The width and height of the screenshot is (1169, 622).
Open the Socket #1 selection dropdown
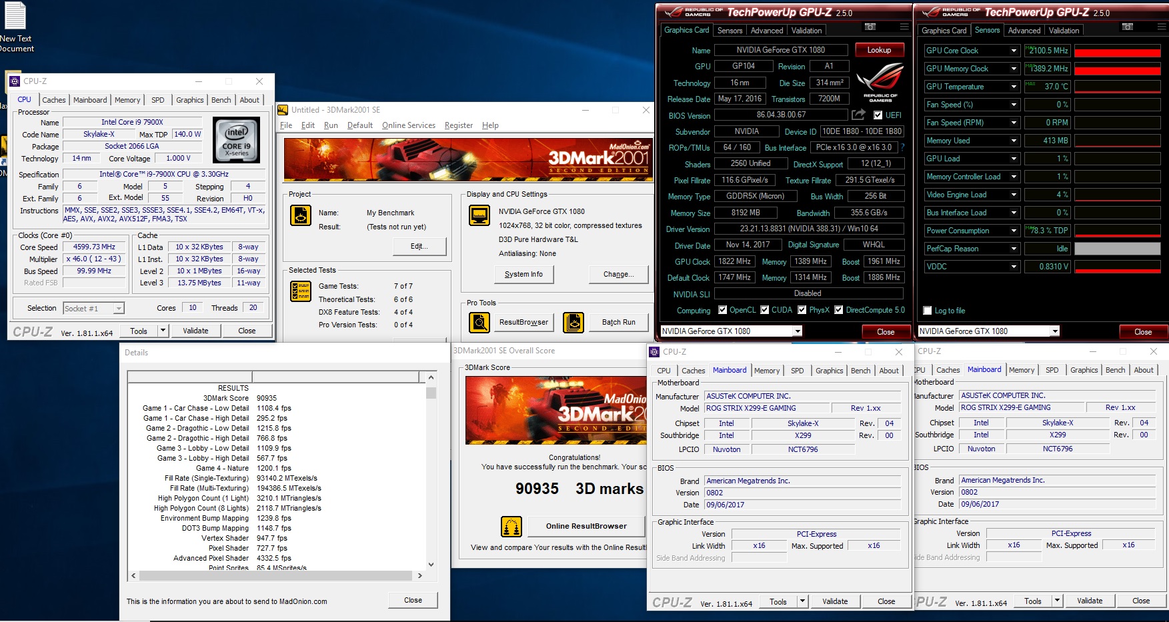pos(118,309)
